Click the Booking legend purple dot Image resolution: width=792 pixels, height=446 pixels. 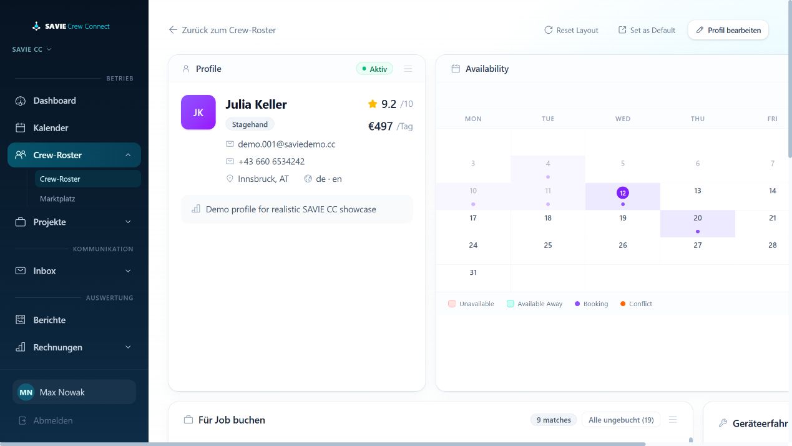(577, 304)
